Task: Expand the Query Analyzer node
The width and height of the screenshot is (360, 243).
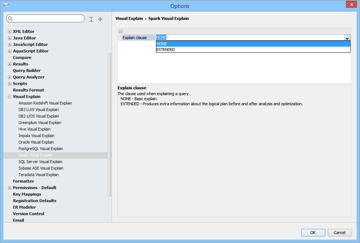Action: [9, 77]
